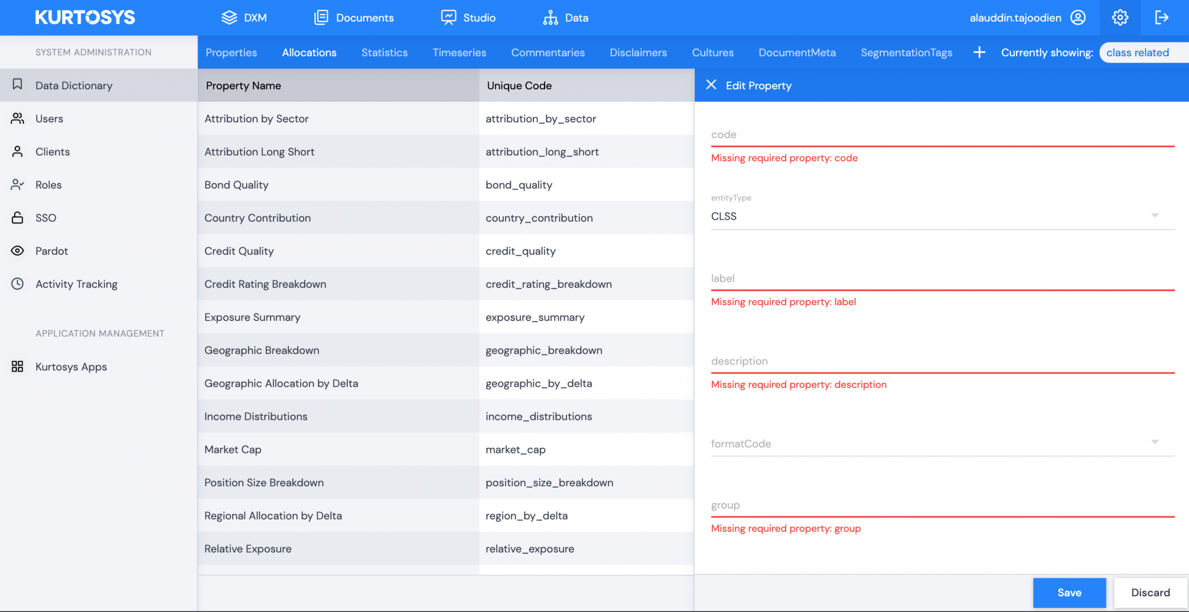Open the Studio section
Screen dimensions: 1189x612
pos(468,17)
